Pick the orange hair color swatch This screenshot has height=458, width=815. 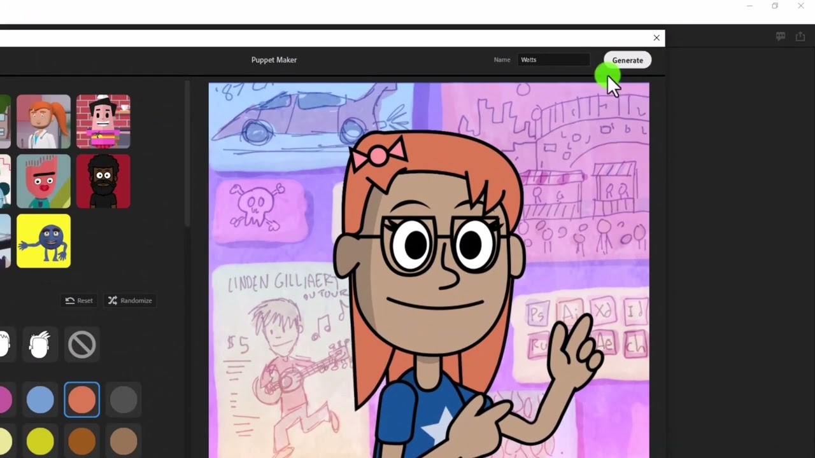[x=81, y=400]
